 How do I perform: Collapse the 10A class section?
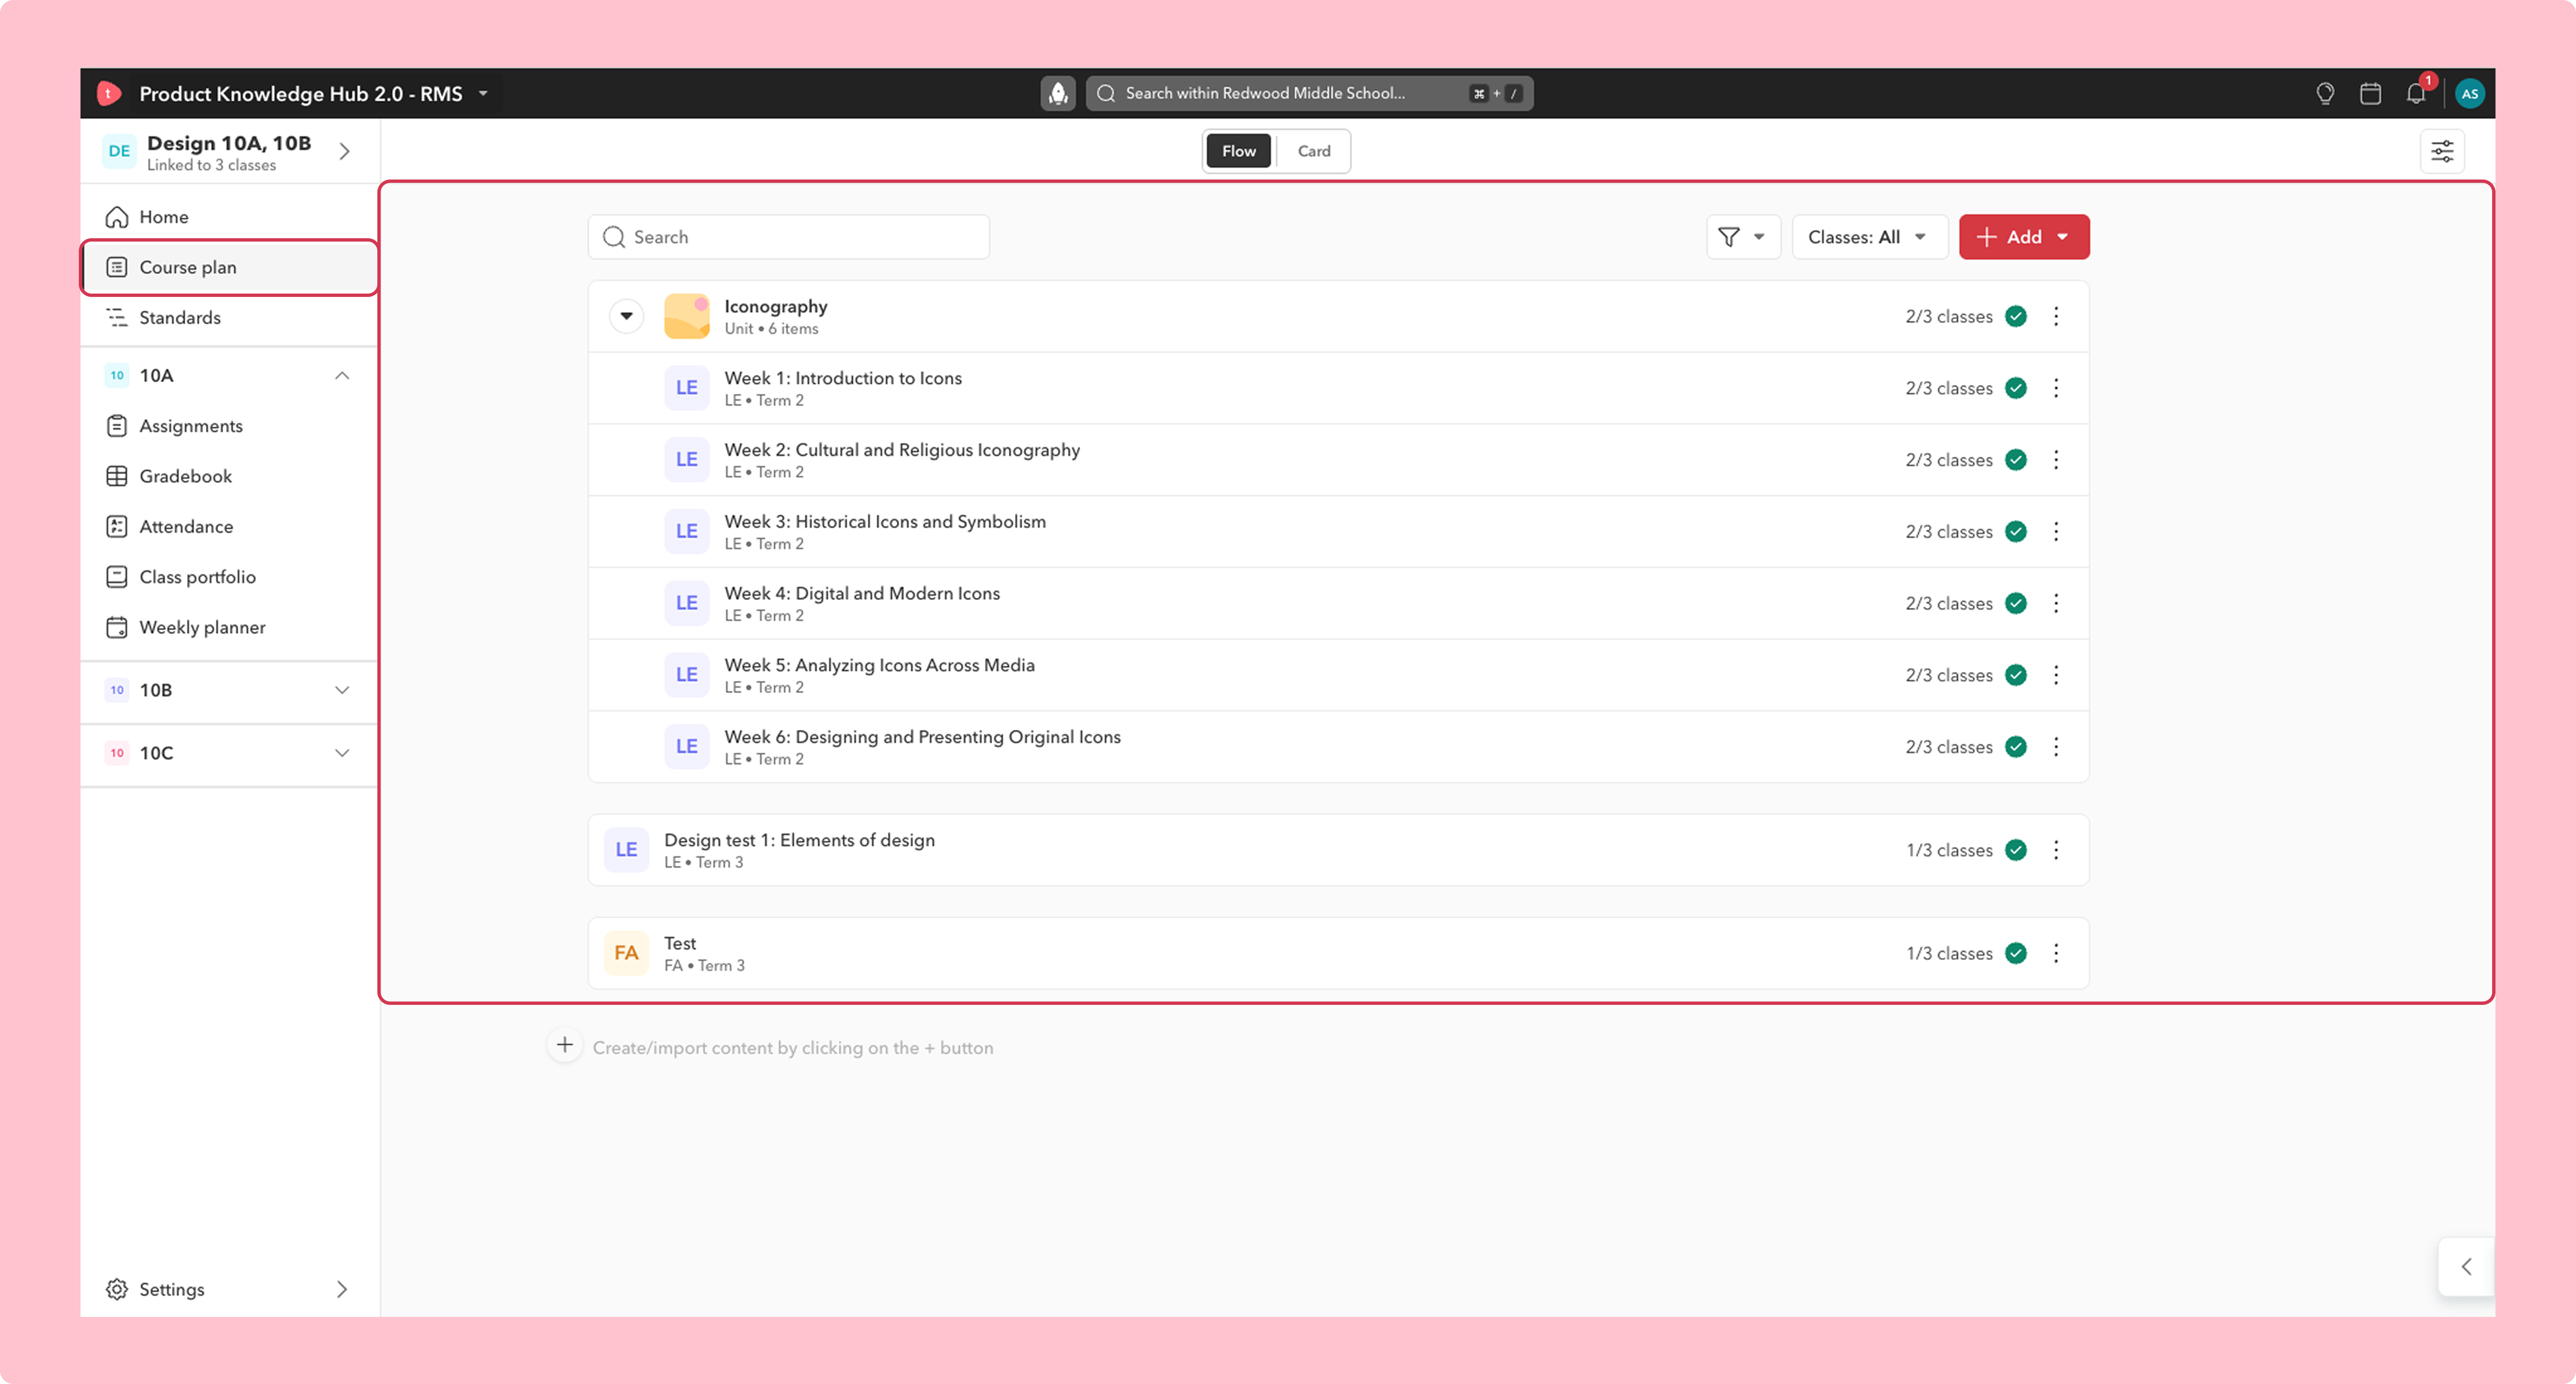pyautogui.click(x=342, y=376)
